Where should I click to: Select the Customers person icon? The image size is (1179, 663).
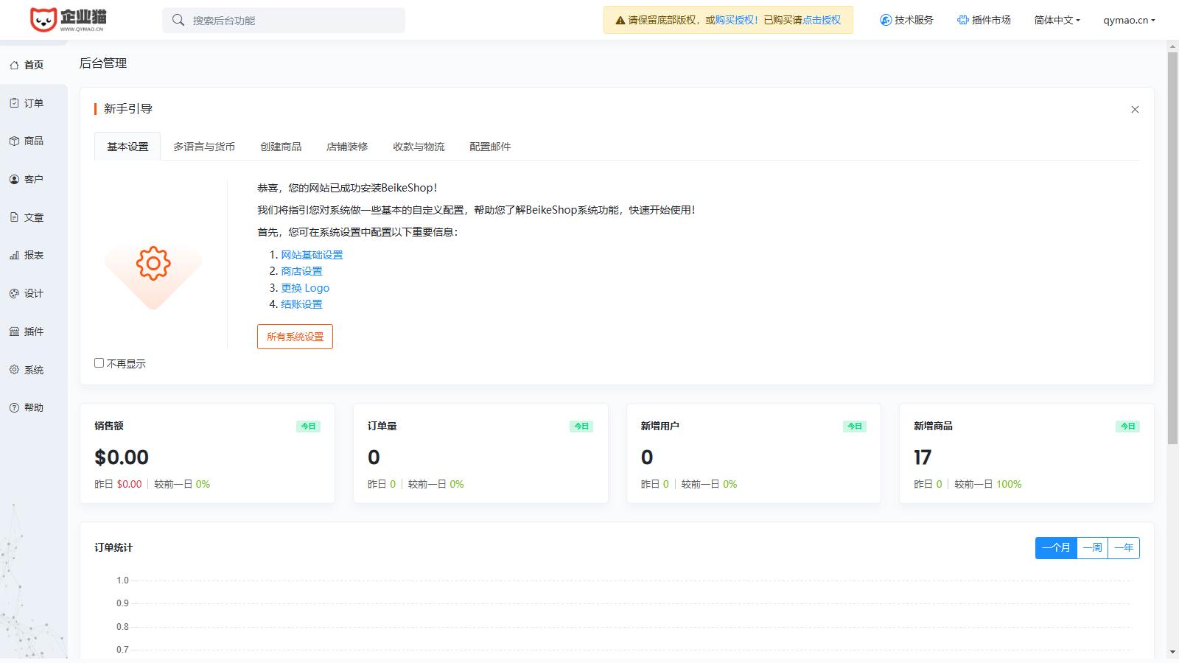click(x=14, y=179)
